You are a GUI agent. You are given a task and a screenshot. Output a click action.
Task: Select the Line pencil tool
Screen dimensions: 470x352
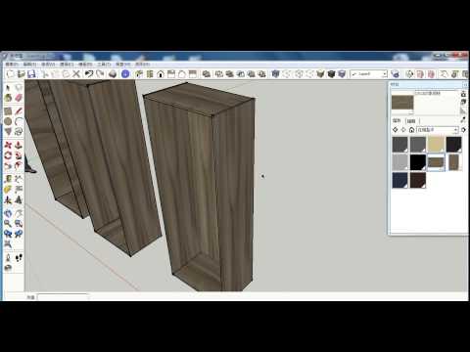[x=19, y=111]
